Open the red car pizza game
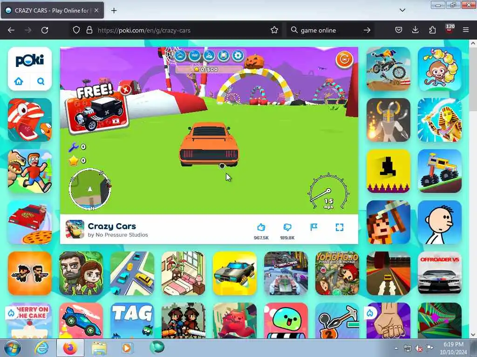Viewport: 477px width, 357px height. pyautogui.click(x=30, y=223)
